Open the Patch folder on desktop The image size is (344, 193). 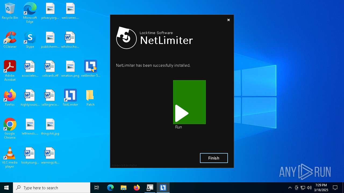pyautogui.click(x=90, y=98)
